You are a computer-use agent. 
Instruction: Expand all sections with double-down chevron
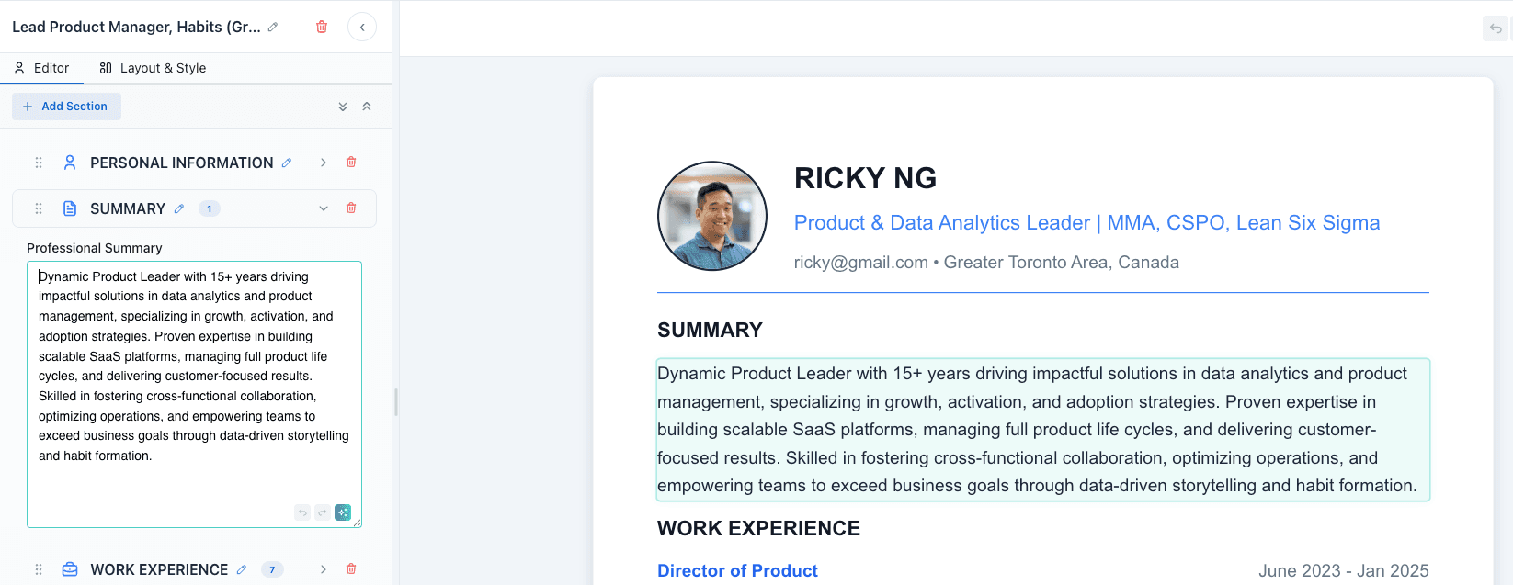[x=343, y=107]
